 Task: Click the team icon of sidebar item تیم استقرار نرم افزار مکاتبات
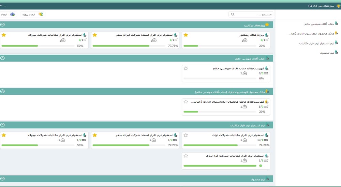[x=337, y=42]
